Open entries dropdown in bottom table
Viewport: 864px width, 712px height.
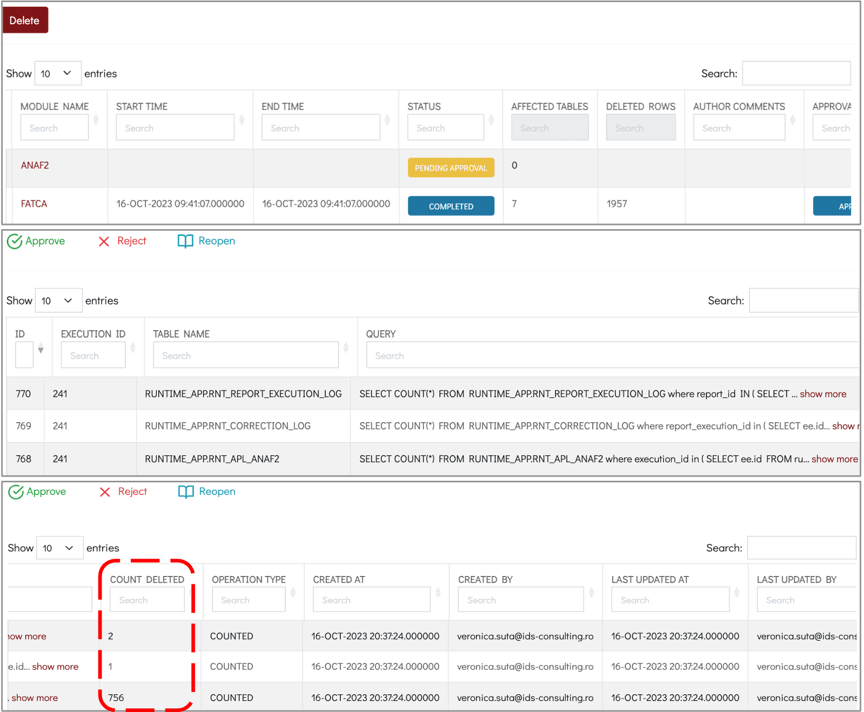pos(60,548)
